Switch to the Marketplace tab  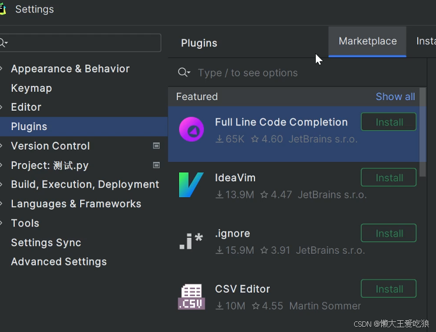[x=367, y=41]
